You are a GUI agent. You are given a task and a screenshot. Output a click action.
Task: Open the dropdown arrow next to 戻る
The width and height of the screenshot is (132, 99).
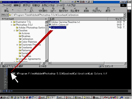(x=13, y=10)
